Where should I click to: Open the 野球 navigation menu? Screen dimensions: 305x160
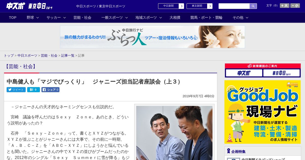pyautogui.click(x=30, y=18)
